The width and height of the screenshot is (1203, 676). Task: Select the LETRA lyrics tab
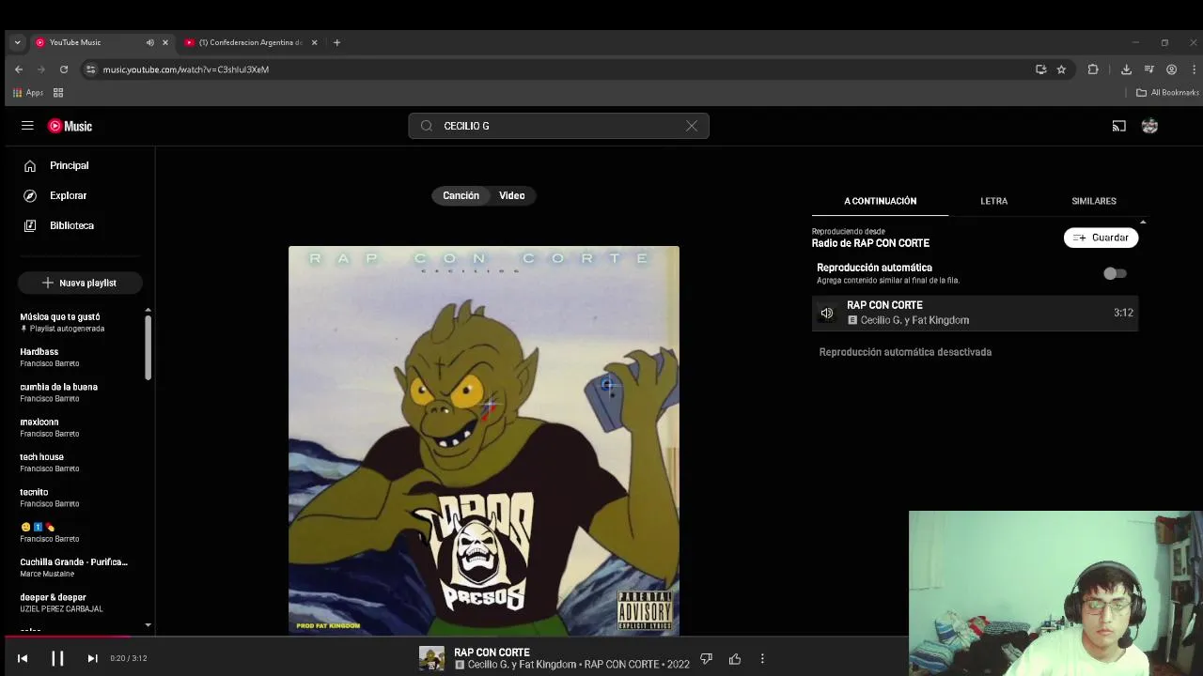click(993, 201)
